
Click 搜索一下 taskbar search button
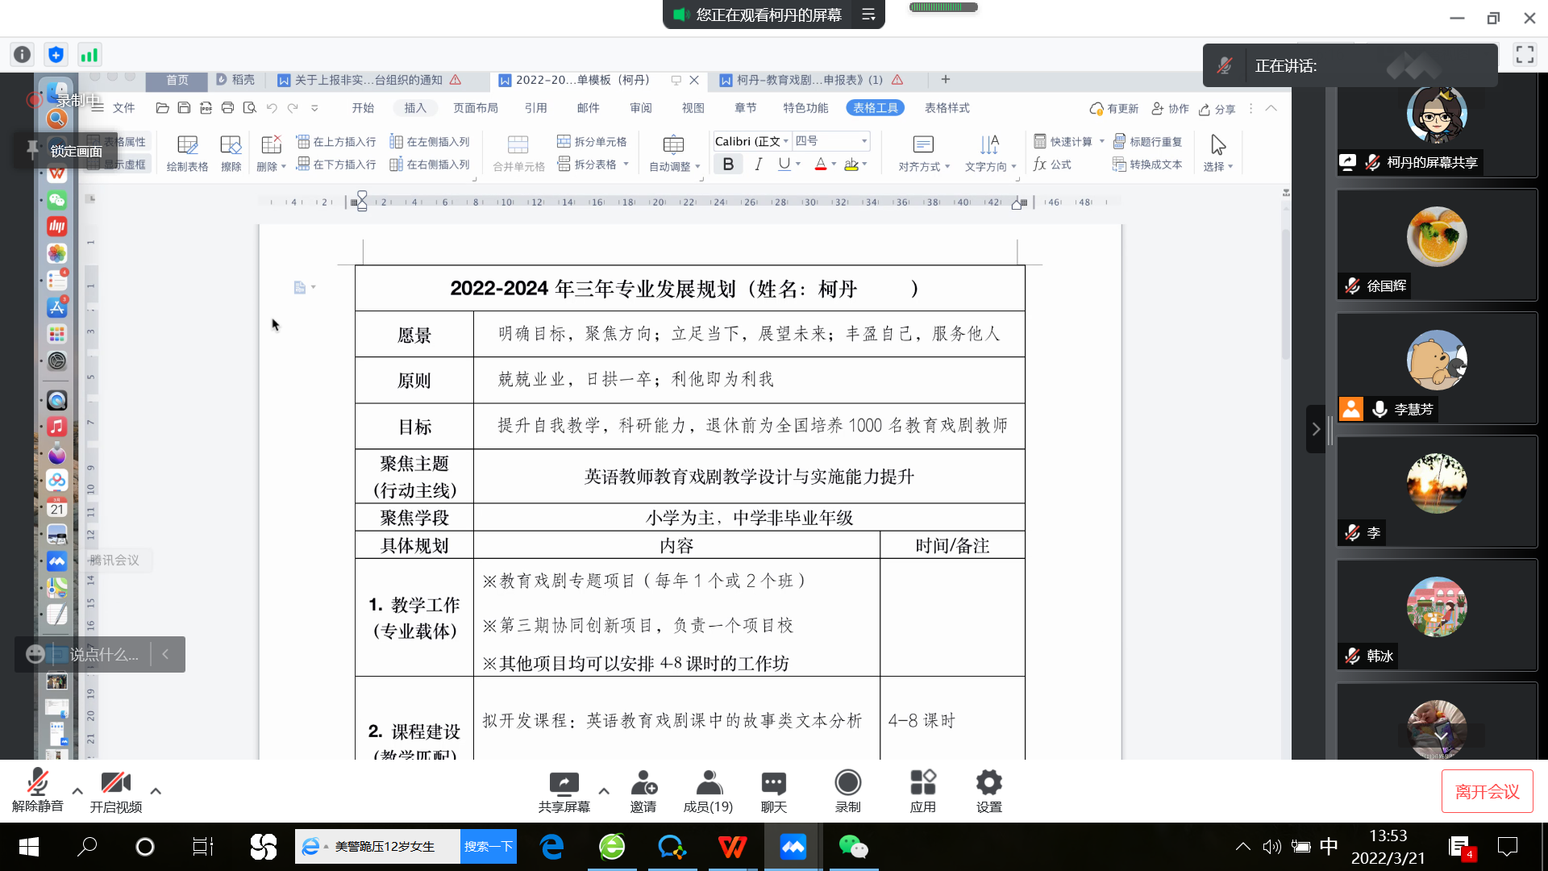click(x=489, y=847)
